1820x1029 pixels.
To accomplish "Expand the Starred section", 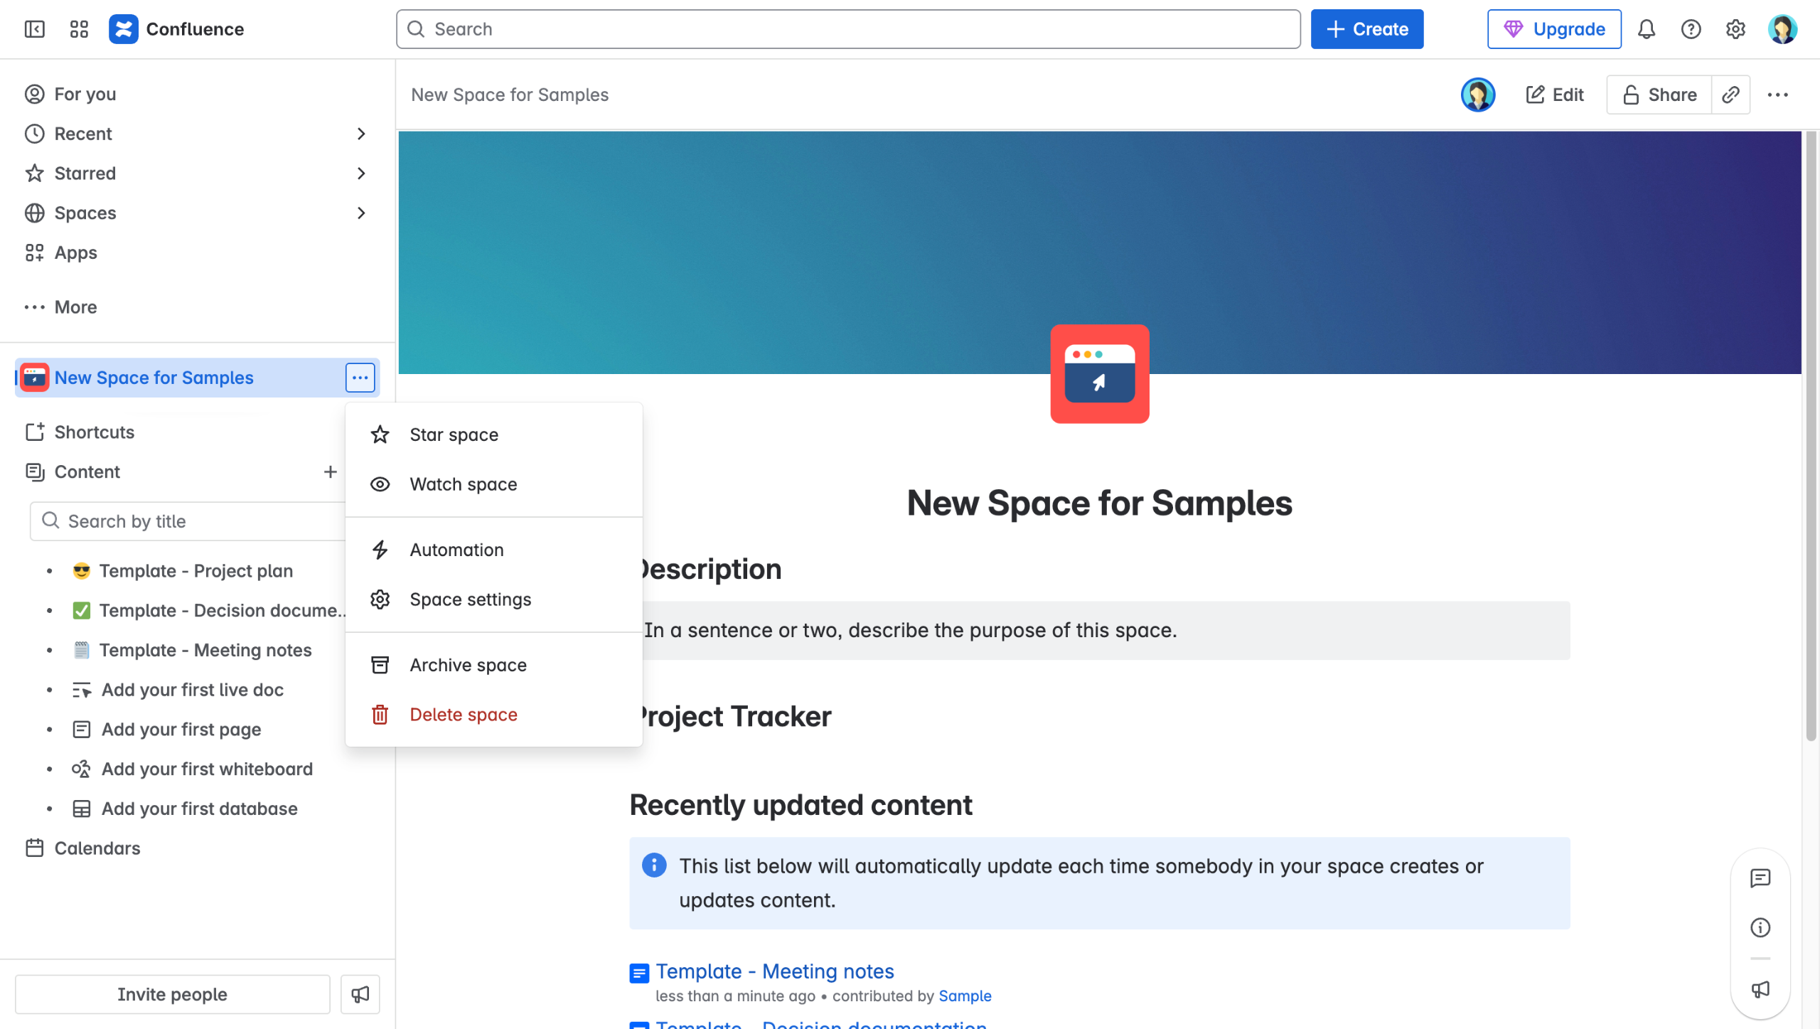I will (361, 173).
